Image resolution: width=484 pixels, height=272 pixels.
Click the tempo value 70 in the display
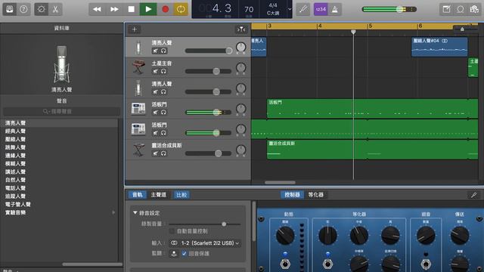(249, 9)
